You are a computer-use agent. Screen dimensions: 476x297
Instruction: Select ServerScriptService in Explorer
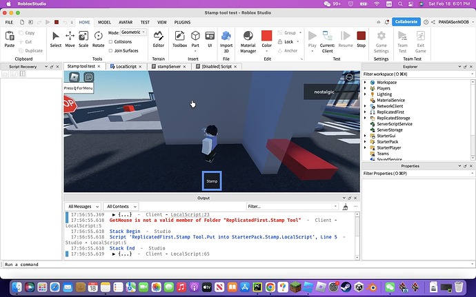[x=395, y=124]
